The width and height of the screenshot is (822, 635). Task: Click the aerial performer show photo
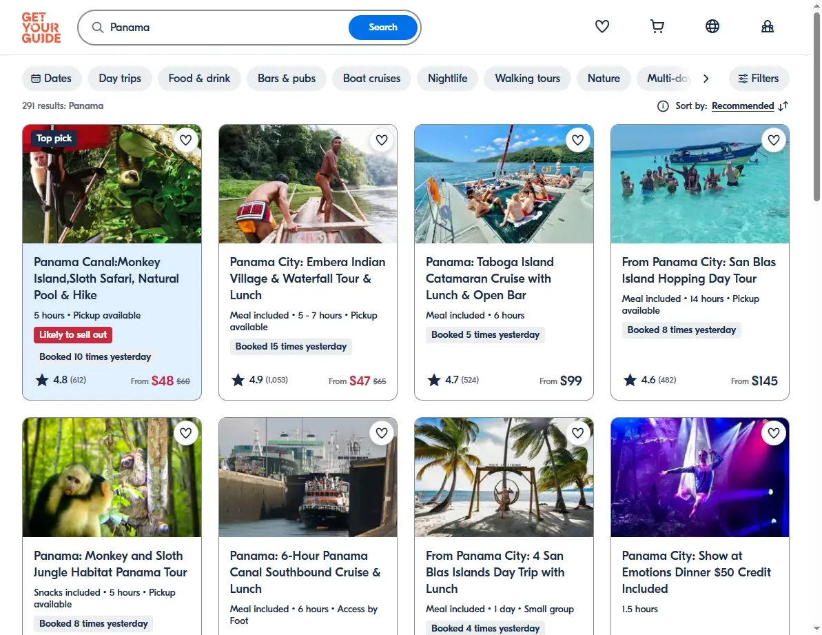tap(700, 477)
